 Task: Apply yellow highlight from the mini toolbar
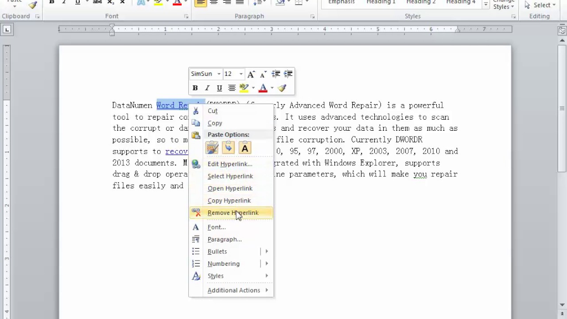[x=244, y=88]
